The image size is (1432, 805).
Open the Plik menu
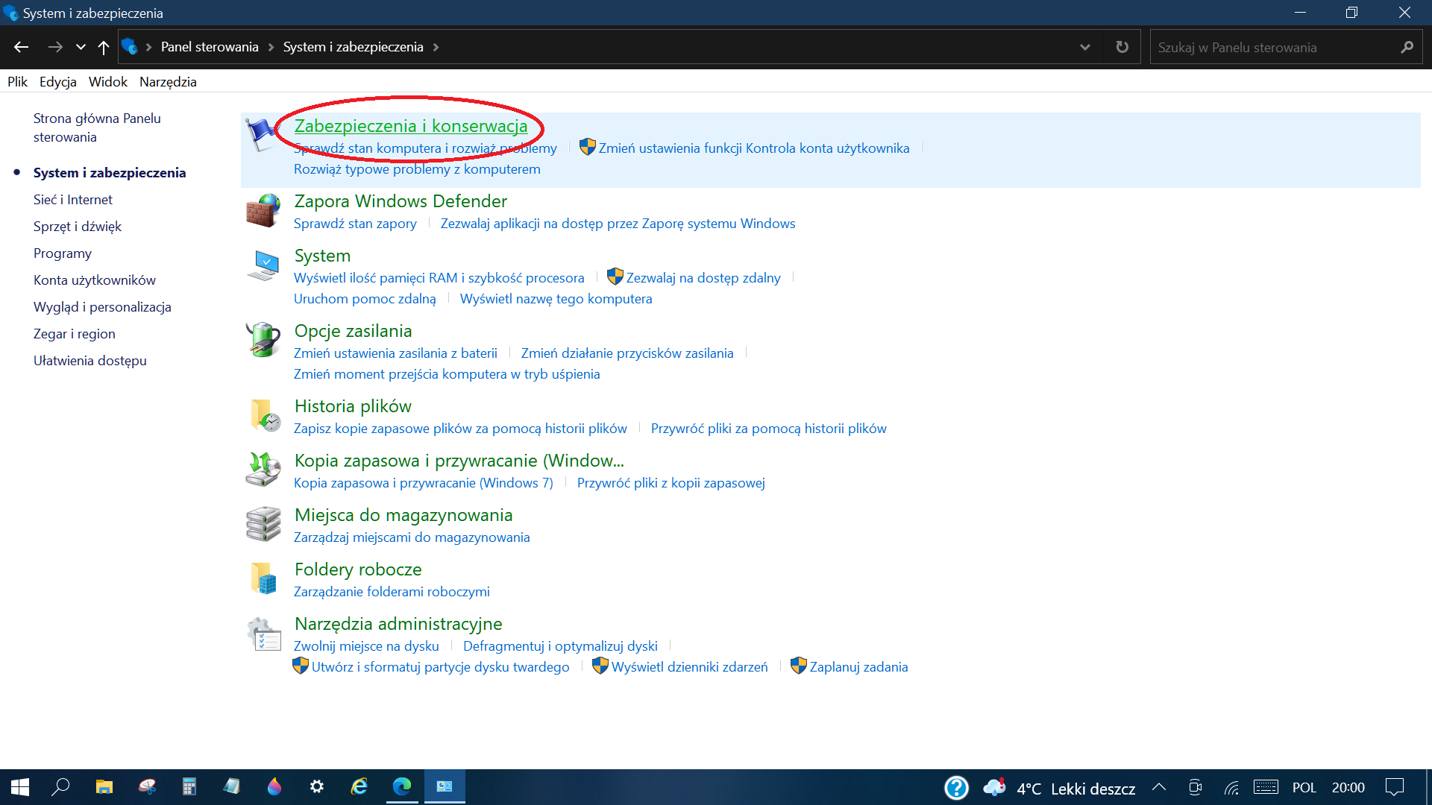click(16, 81)
